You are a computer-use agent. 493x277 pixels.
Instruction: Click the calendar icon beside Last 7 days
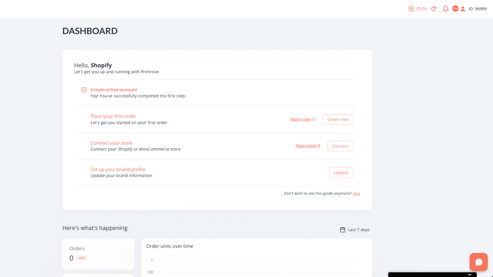(342, 229)
